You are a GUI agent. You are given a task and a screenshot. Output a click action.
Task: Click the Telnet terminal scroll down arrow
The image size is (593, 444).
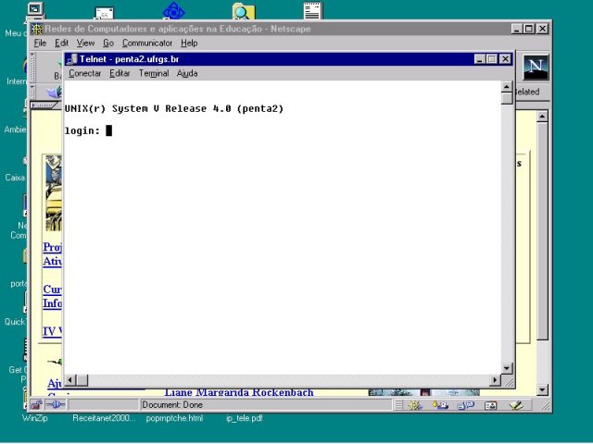507,368
